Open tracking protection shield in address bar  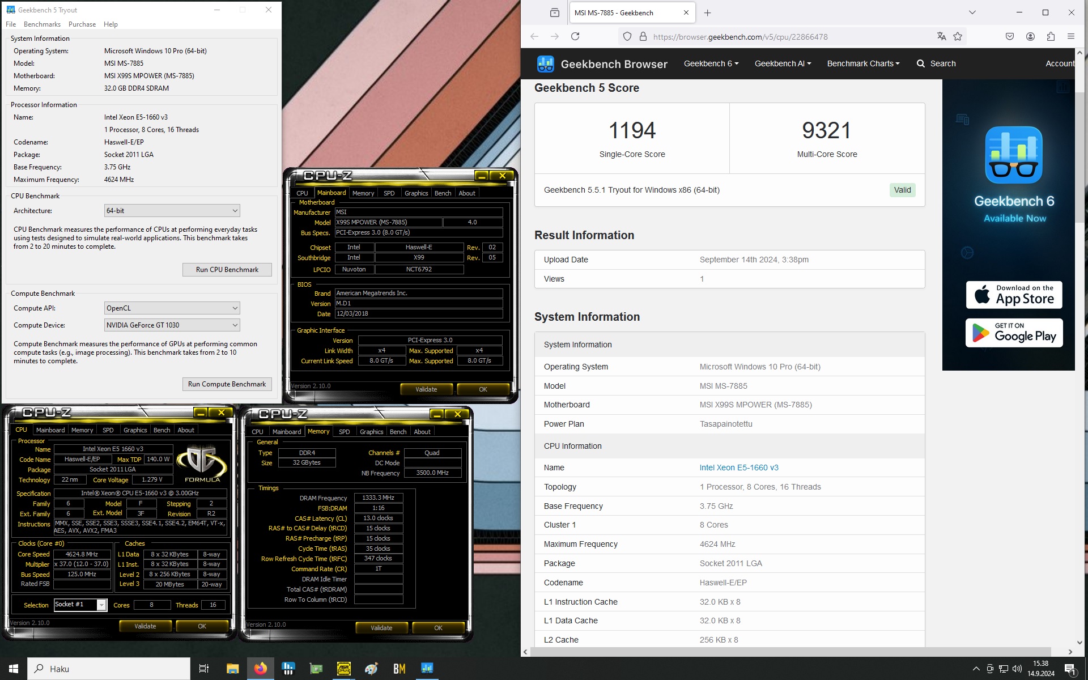(627, 36)
